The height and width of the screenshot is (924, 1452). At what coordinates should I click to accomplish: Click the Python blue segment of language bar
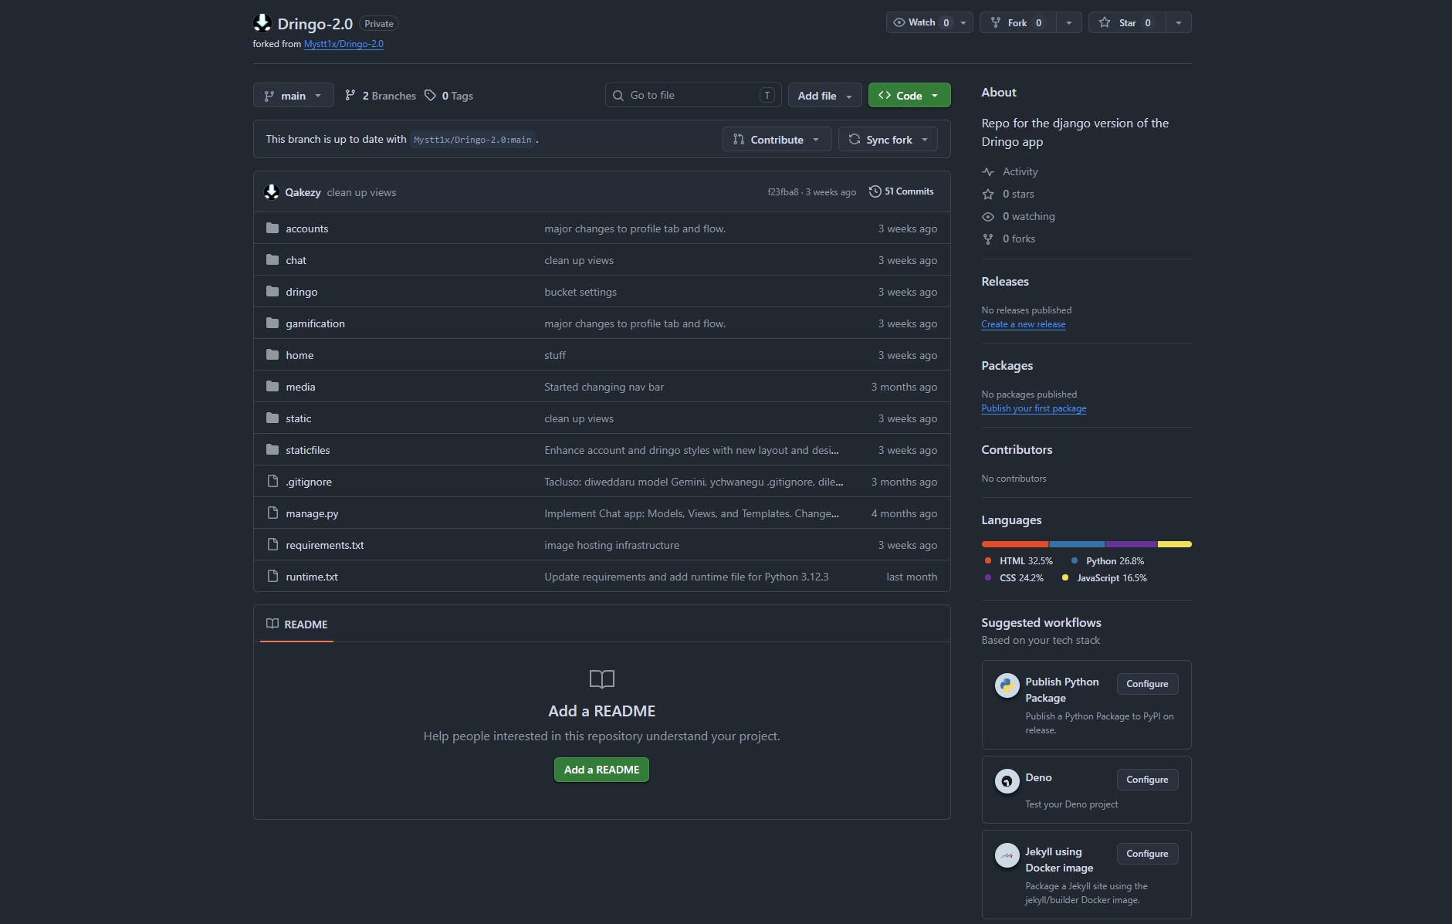click(1077, 544)
